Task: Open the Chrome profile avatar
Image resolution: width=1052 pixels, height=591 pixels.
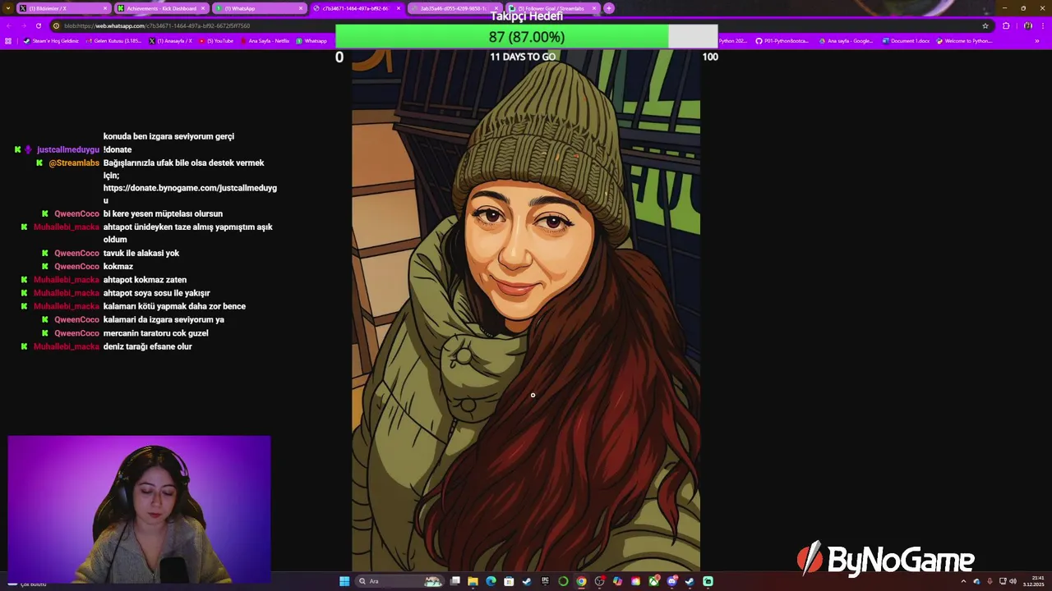Action: 1027,25
